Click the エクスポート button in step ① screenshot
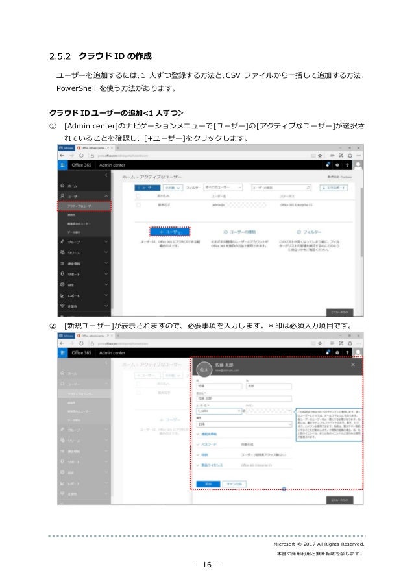414x586 pixels. (334, 188)
